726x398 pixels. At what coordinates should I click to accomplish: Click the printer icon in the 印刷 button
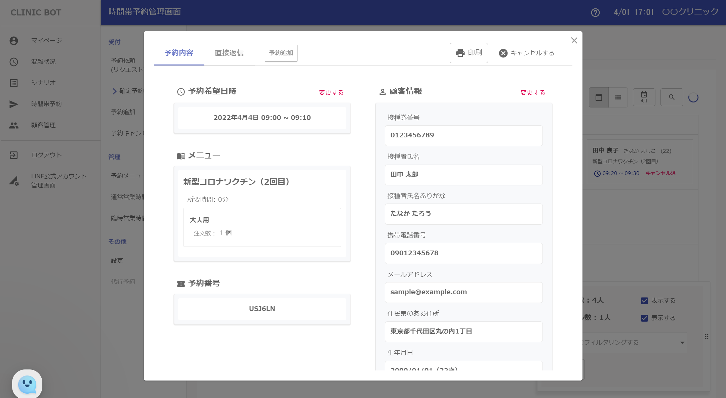[x=460, y=53]
